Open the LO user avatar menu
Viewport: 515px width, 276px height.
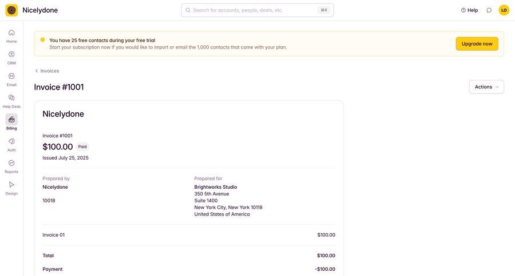click(504, 10)
